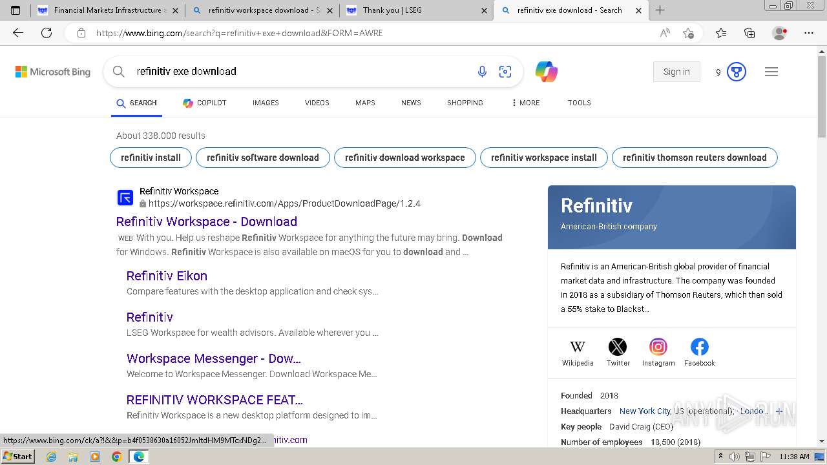Close the refinitiv exe download tab
This screenshot has width=827, height=465.
click(639, 10)
